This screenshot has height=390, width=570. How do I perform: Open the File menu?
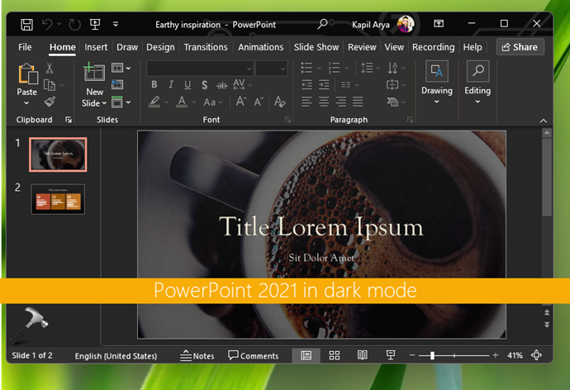pyautogui.click(x=25, y=47)
